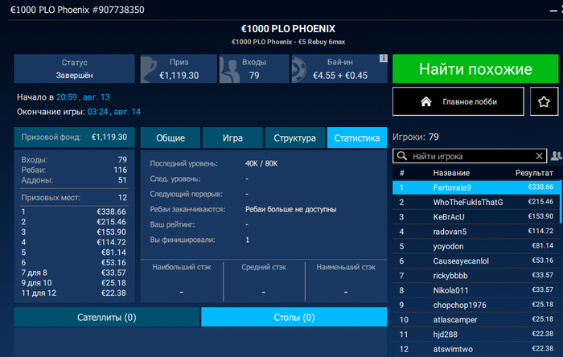
Task: Click the players icon in the Входы box
Action: [x=229, y=69]
